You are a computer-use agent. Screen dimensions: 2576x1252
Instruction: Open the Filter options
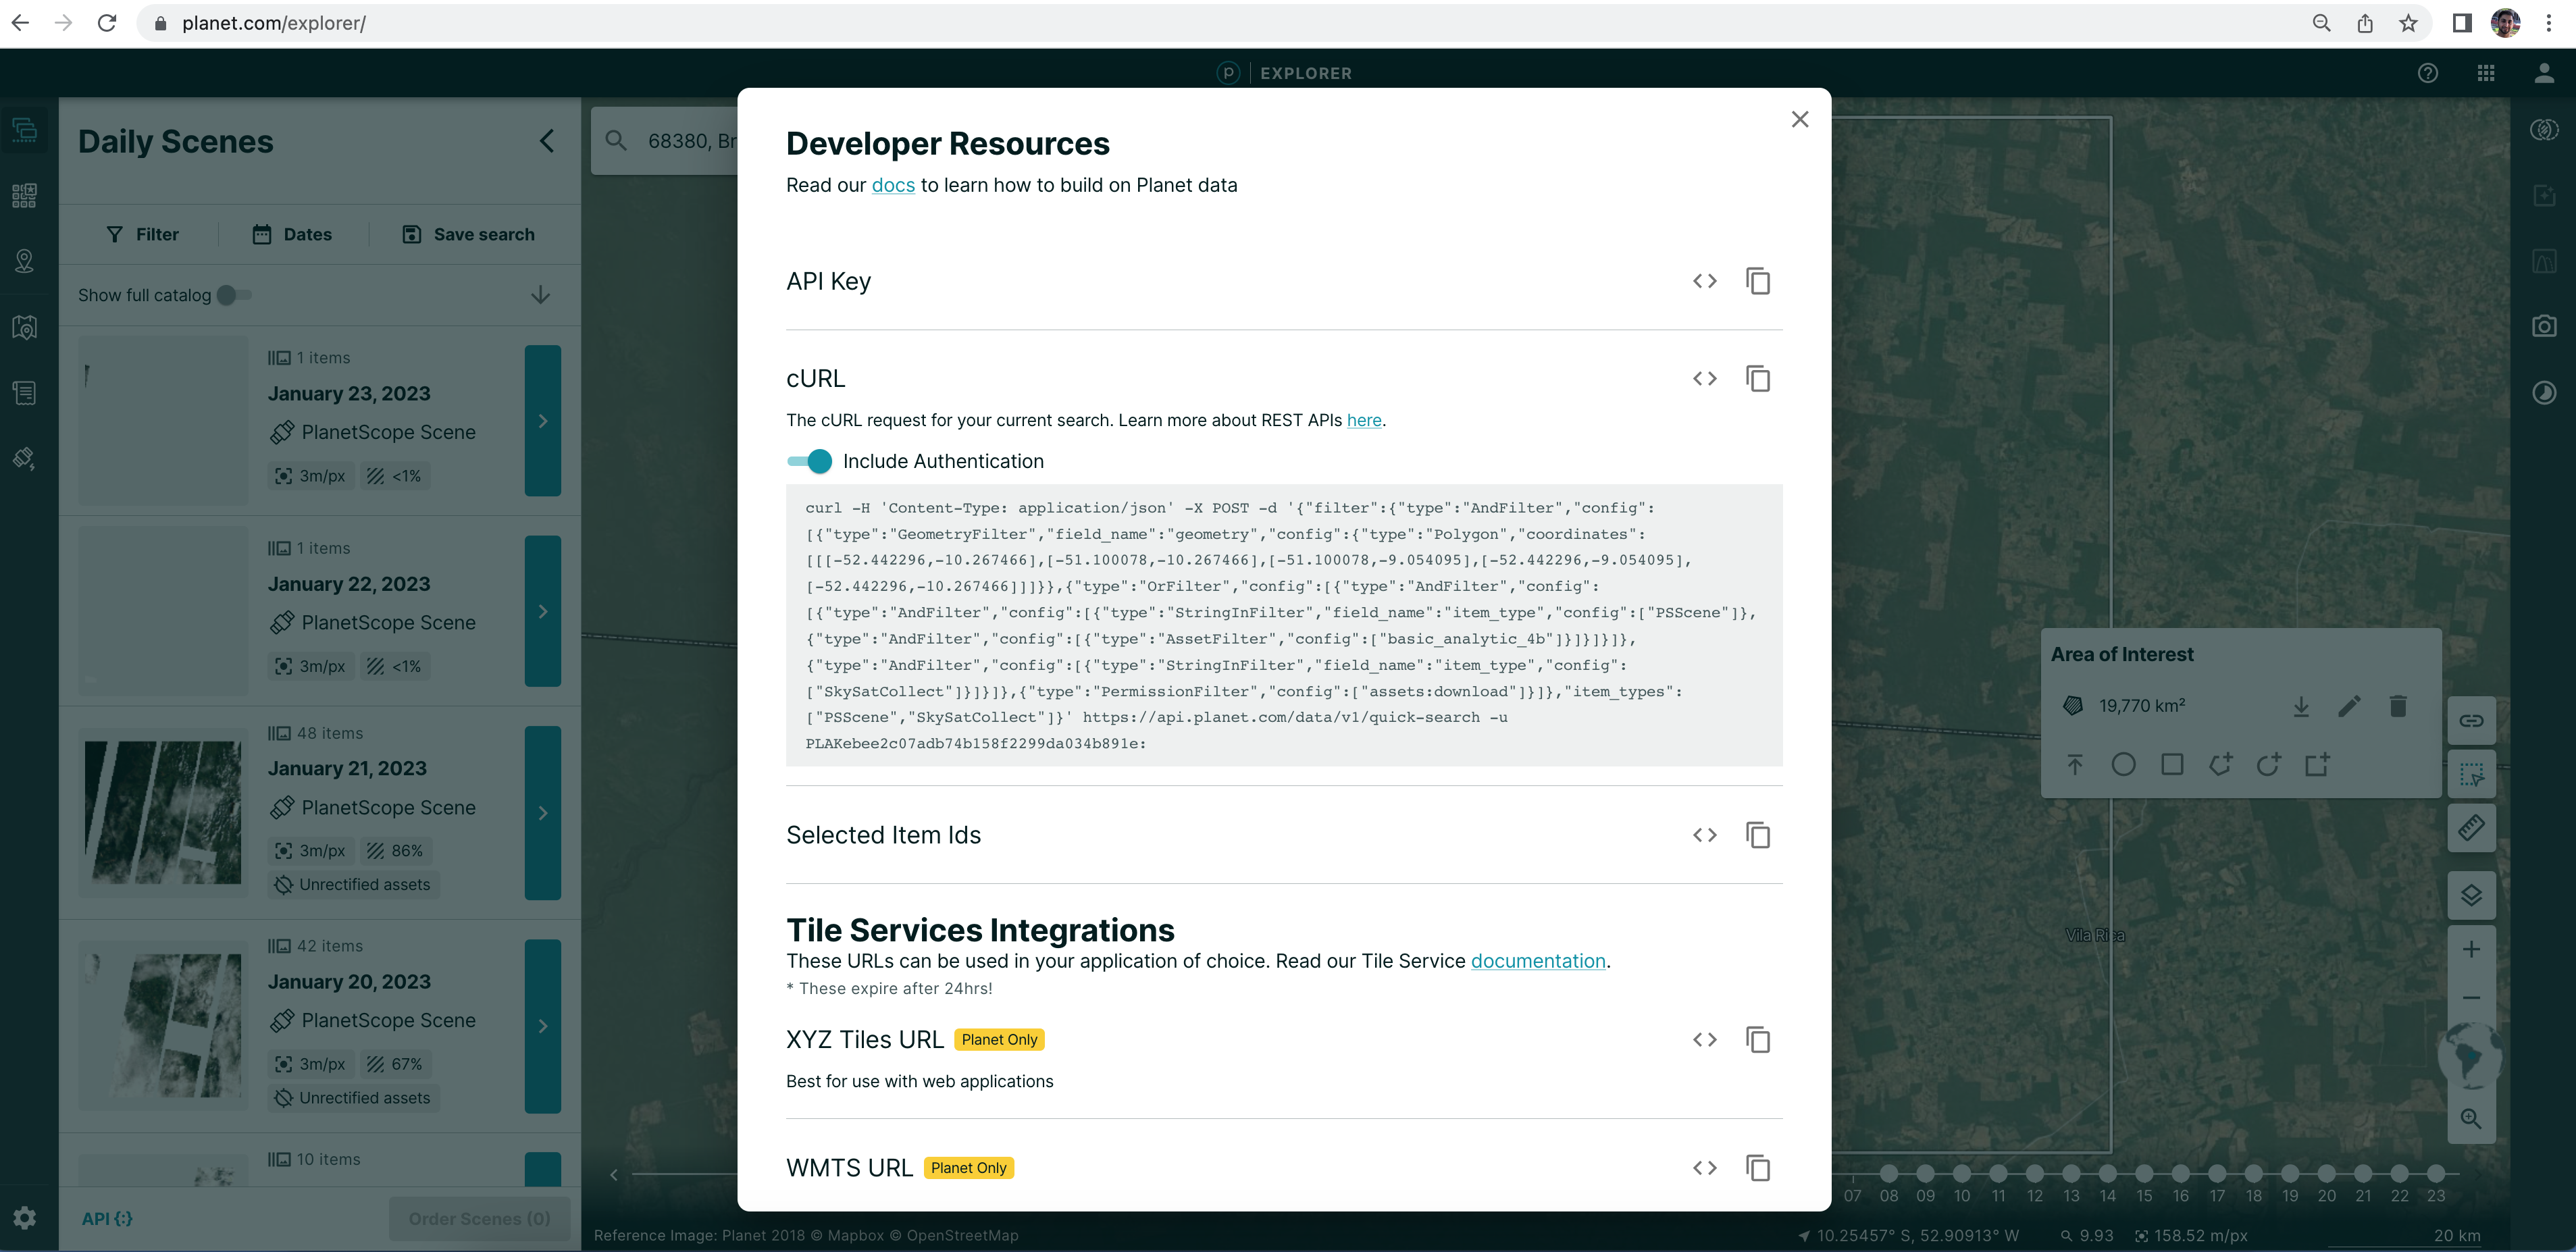142,234
